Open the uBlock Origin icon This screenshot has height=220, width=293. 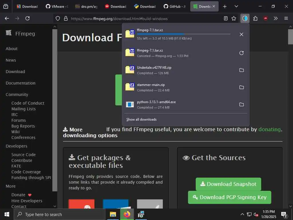click(265, 18)
